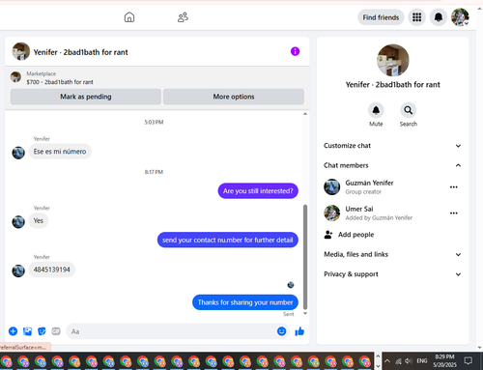Image resolution: width=483 pixels, height=370 pixels.
Task: Mute this chat with bell icon
Action: tap(376, 110)
